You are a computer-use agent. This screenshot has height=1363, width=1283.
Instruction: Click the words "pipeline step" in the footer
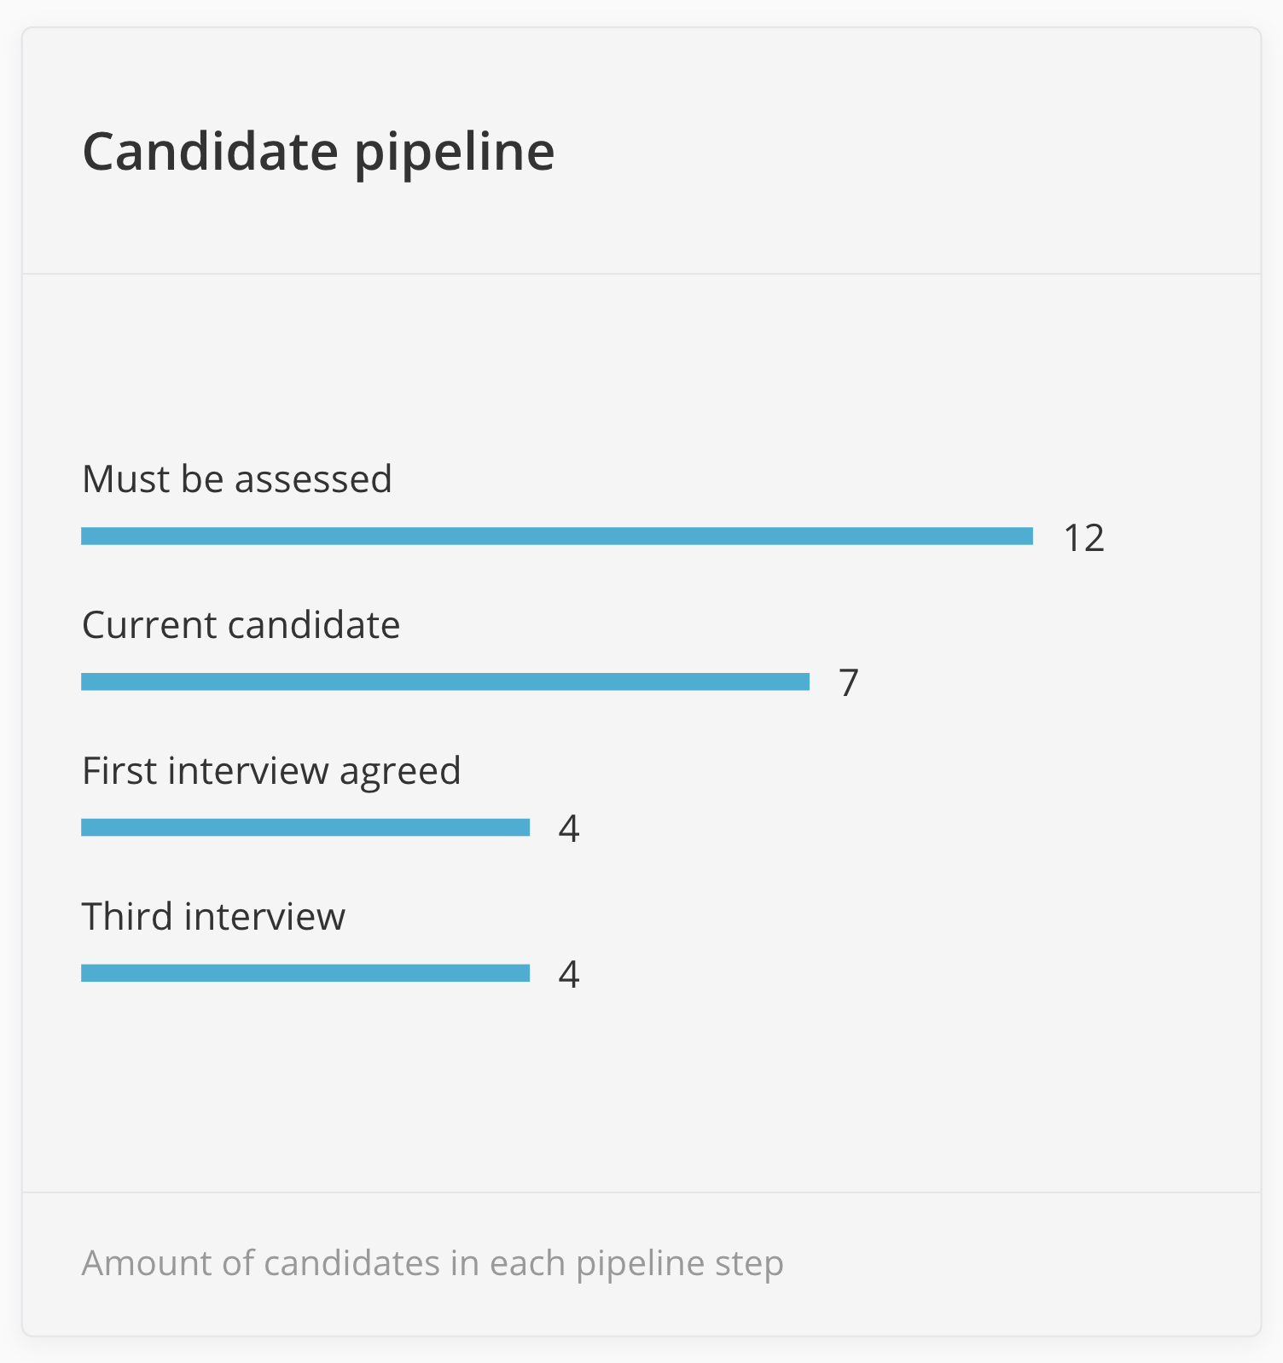(x=679, y=1264)
